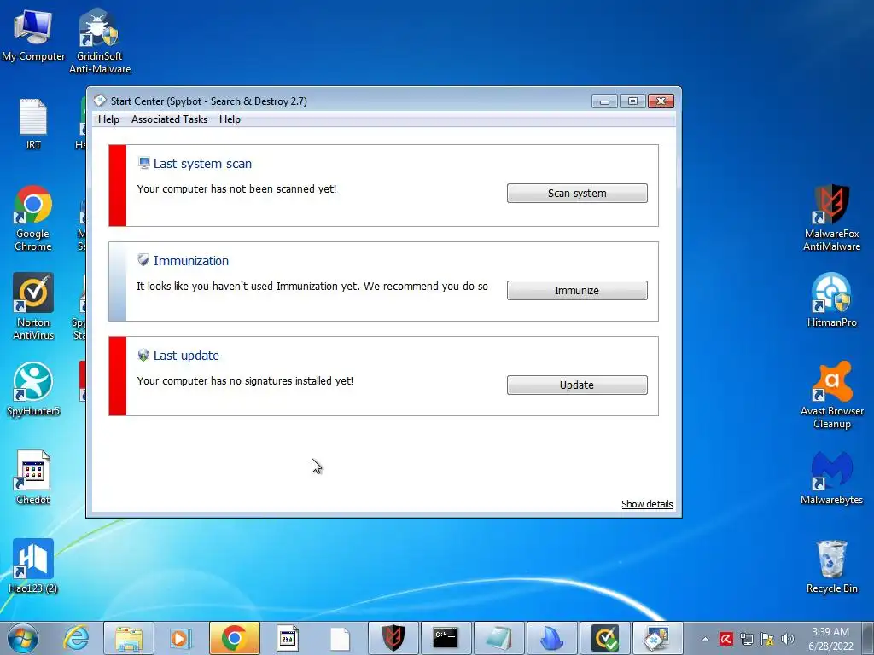The height and width of the screenshot is (655, 874).
Task: Click the Last system scan monitor icon
Action: click(143, 163)
